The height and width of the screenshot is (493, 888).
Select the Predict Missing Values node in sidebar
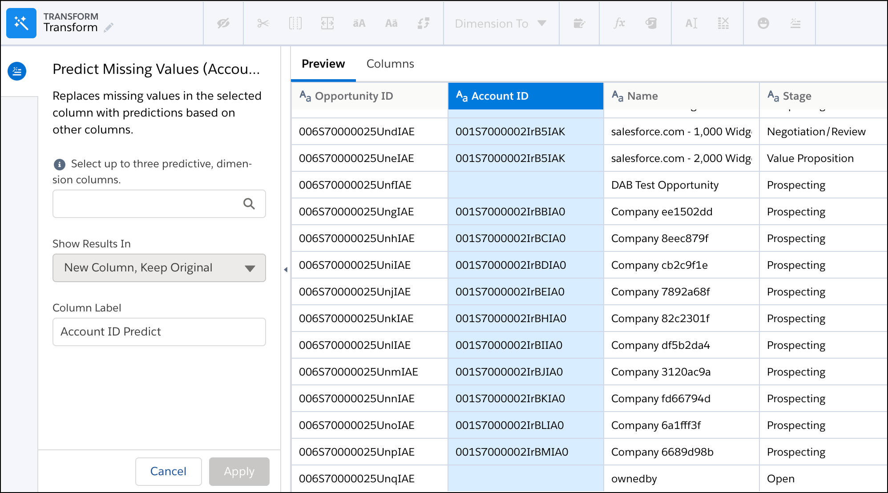tap(17, 71)
